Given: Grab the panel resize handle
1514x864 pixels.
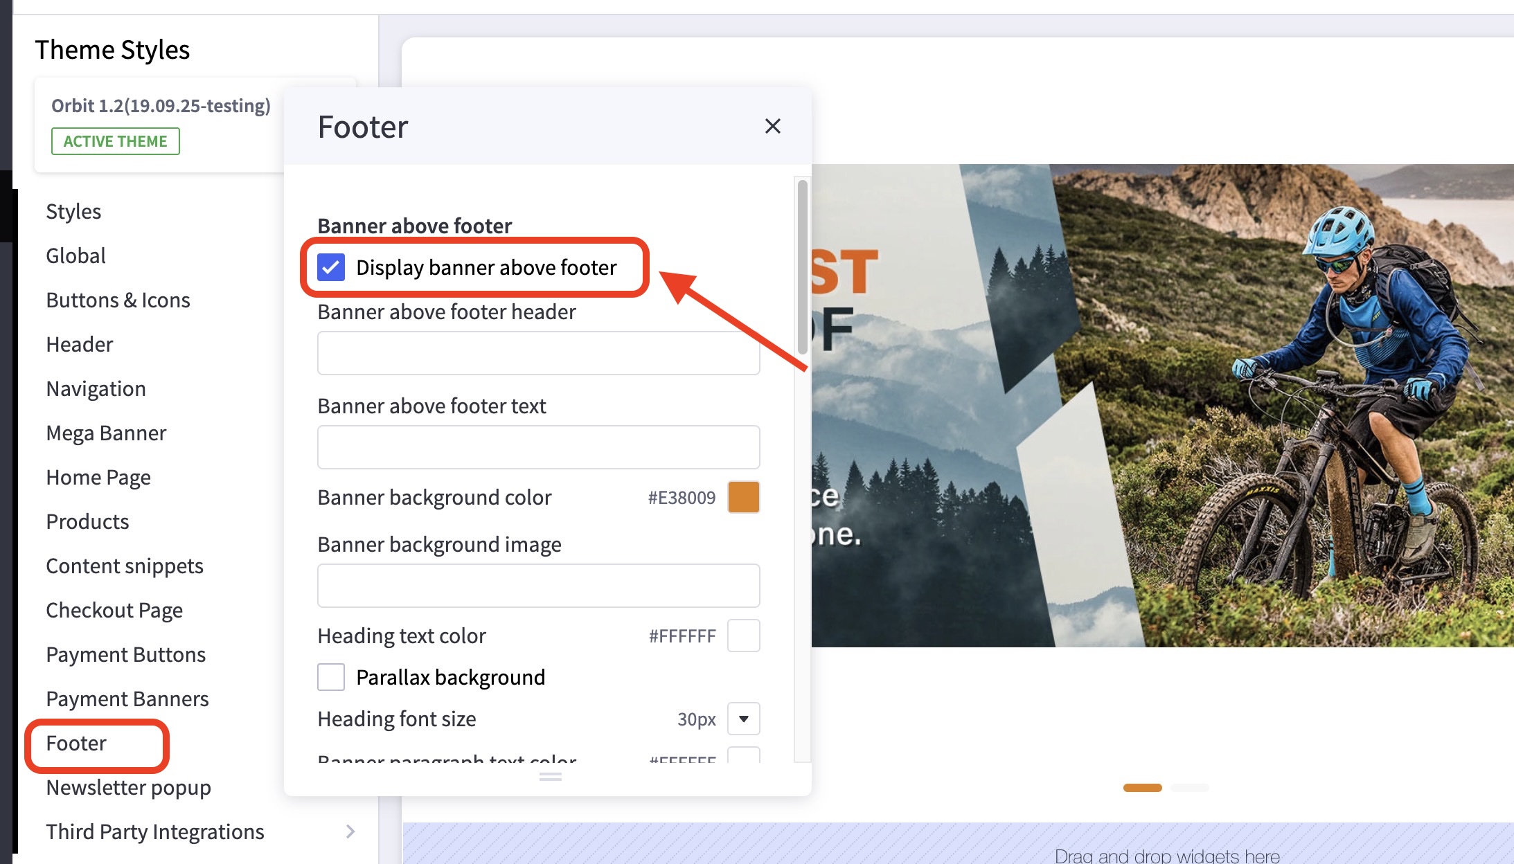Looking at the screenshot, I should (550, 777).
